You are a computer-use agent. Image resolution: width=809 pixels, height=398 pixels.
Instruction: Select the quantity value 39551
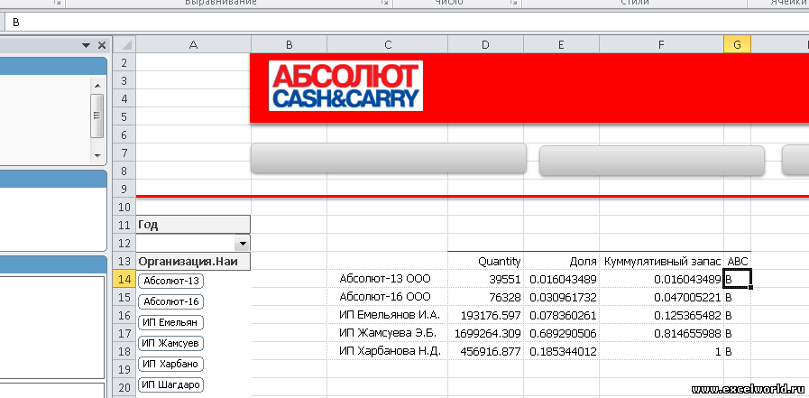485,279
